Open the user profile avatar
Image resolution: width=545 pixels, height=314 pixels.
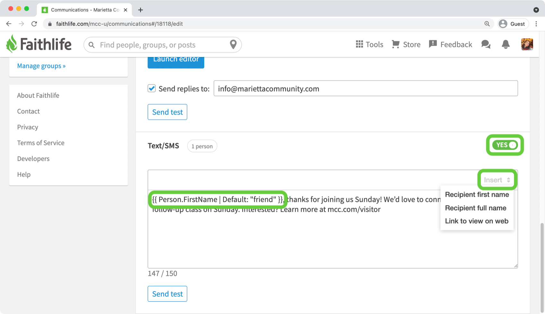click(527, 44)
